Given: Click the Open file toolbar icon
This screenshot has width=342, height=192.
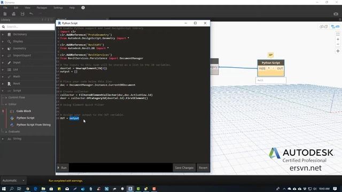Looking at the screenshot, I should coord(13,14).
